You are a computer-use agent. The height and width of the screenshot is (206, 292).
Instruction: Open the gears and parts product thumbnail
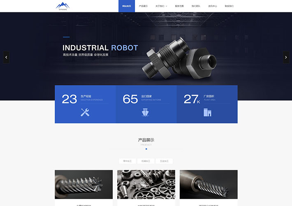tap(146, 185)
